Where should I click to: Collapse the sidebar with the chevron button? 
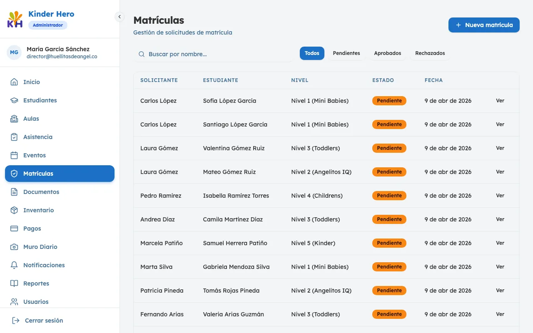(x=120, y=17)
